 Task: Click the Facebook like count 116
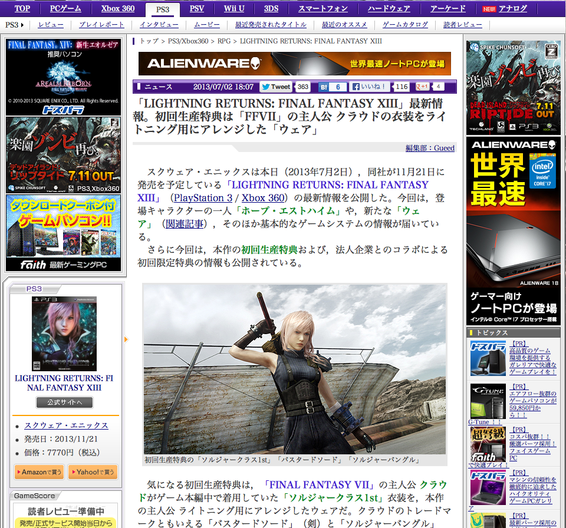click(x=402, y=87)
